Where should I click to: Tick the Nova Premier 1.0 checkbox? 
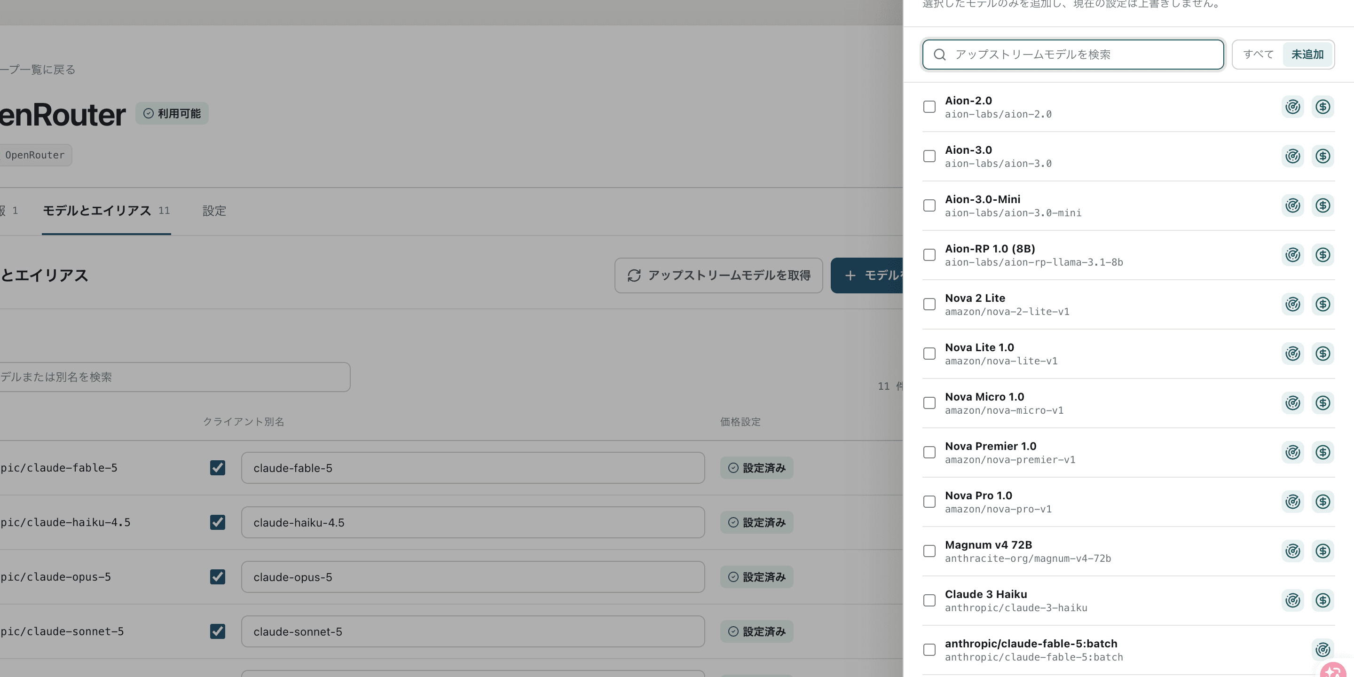point(929,453)
